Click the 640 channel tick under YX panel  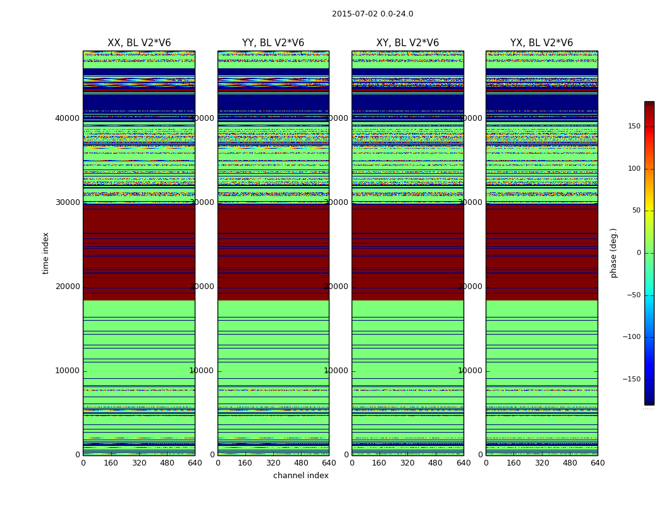(x=598, y=463)
